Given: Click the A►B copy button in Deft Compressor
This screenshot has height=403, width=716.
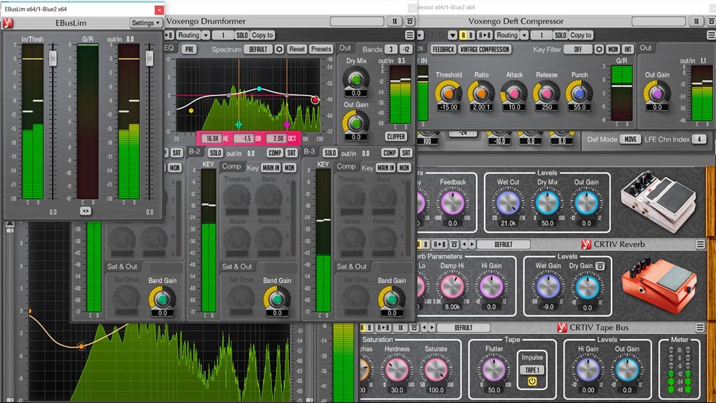Looking at the screenshot, I should [x=485, y=35].
